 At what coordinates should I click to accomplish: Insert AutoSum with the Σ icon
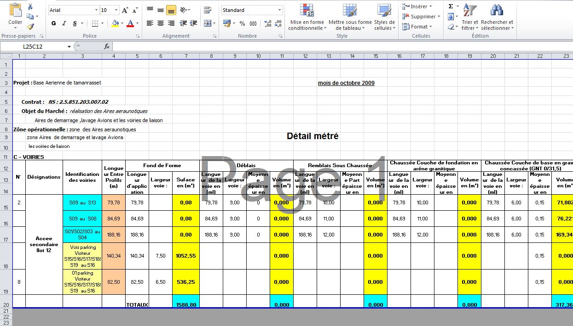pos(451,6)
